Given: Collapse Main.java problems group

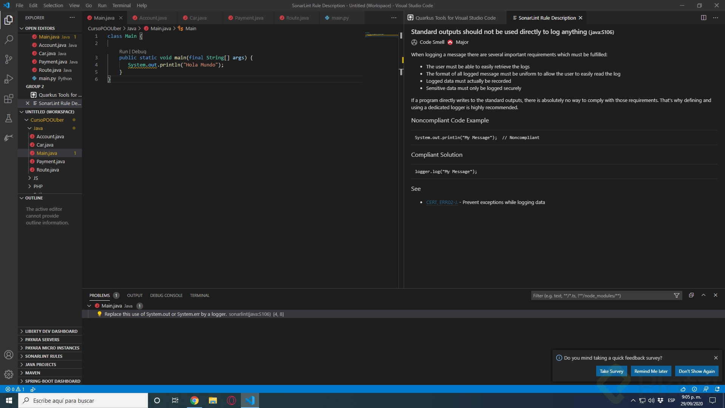Looking at the screenshot, I should pos(89,306).
